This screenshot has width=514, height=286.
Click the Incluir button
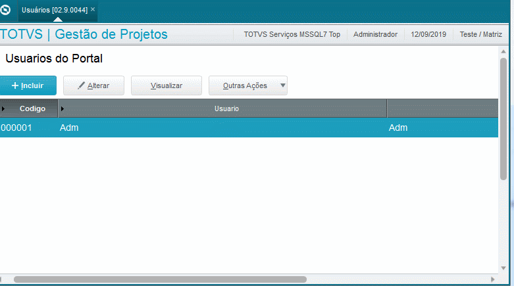point(28,85)
